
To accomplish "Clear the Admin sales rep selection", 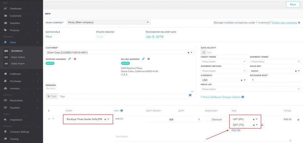I will 296,71.
